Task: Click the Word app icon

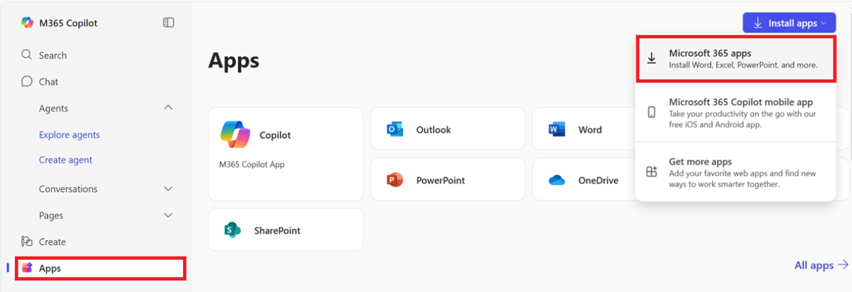Action: tap(557, 129)
